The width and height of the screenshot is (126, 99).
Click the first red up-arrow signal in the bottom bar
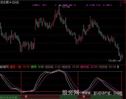pos(26,96)
